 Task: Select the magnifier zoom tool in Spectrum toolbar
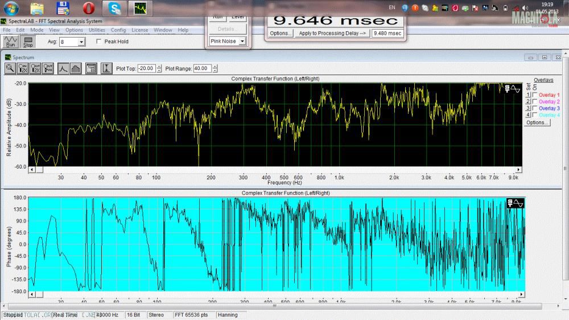pyautogui.click(x=10, y=68)
